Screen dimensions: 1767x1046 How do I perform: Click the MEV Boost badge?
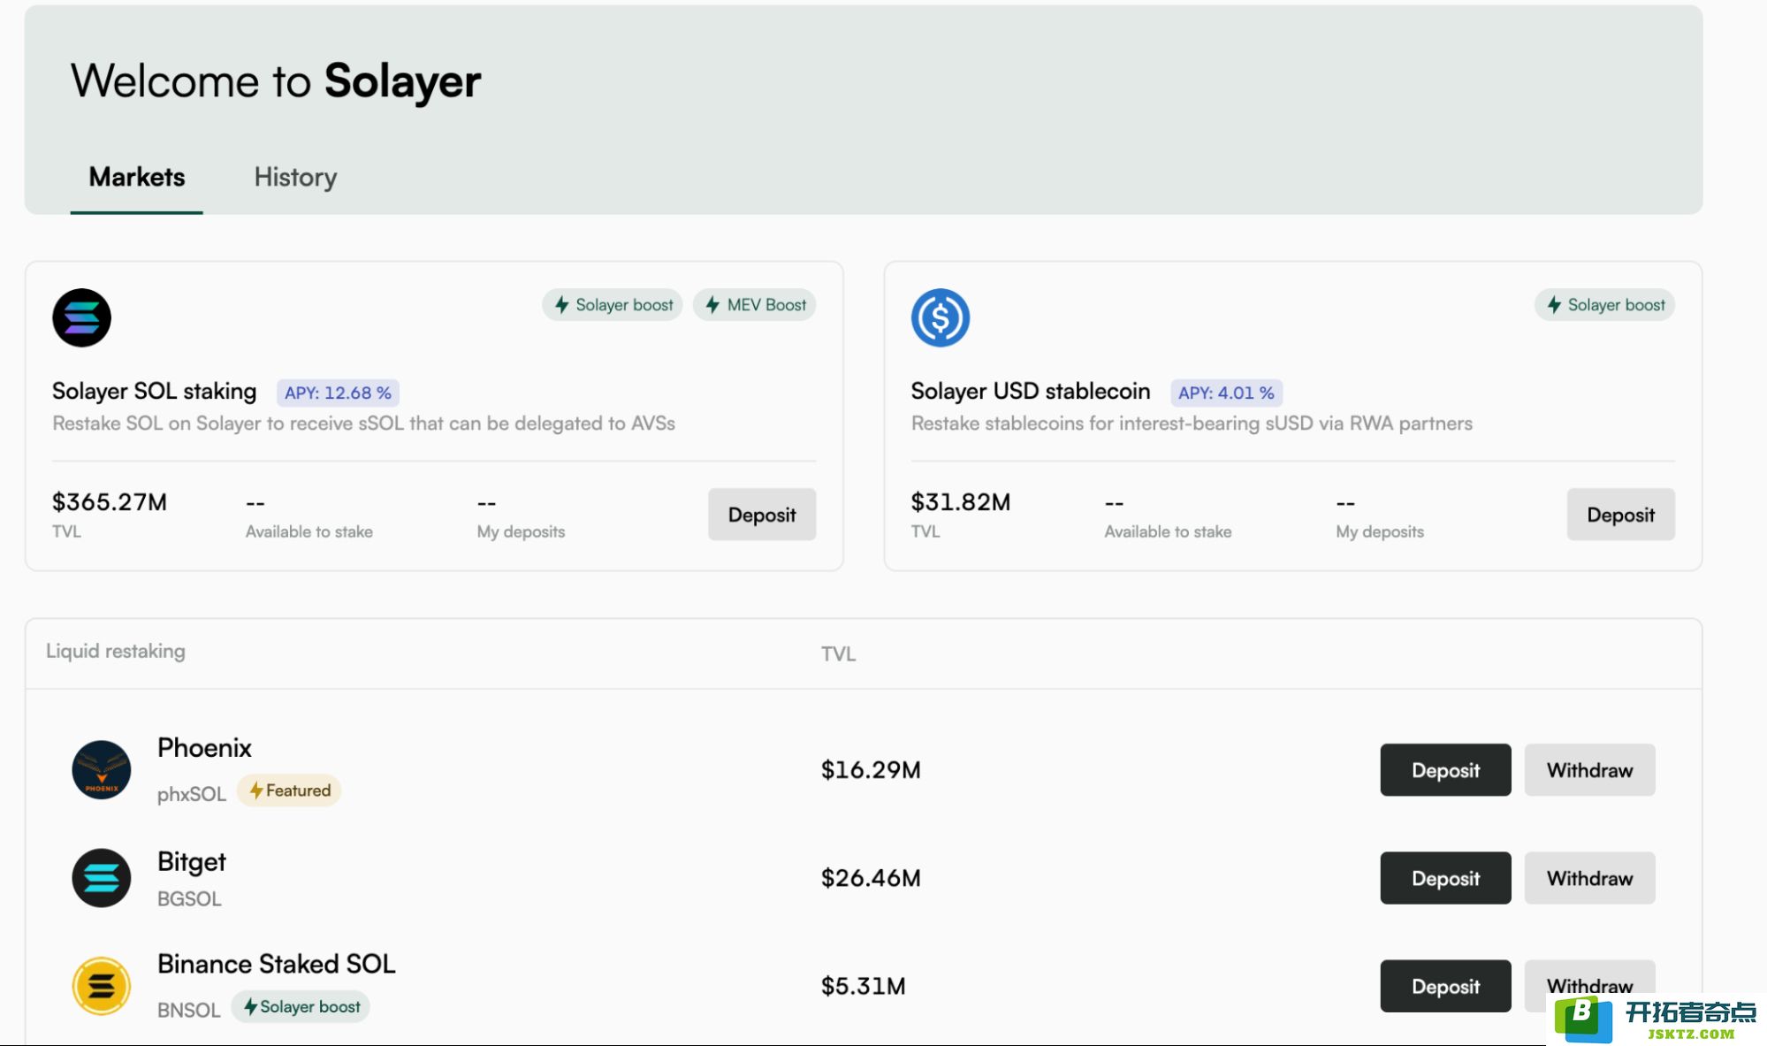(754, 305)
